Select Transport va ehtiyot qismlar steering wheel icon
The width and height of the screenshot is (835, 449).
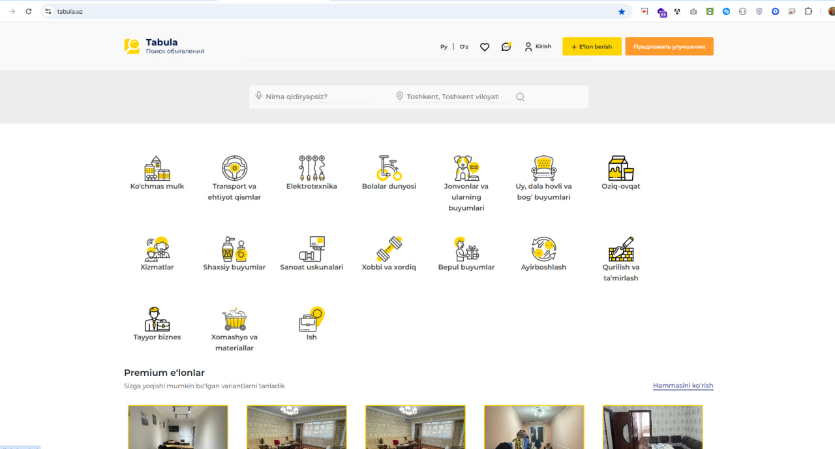[234, 168]
